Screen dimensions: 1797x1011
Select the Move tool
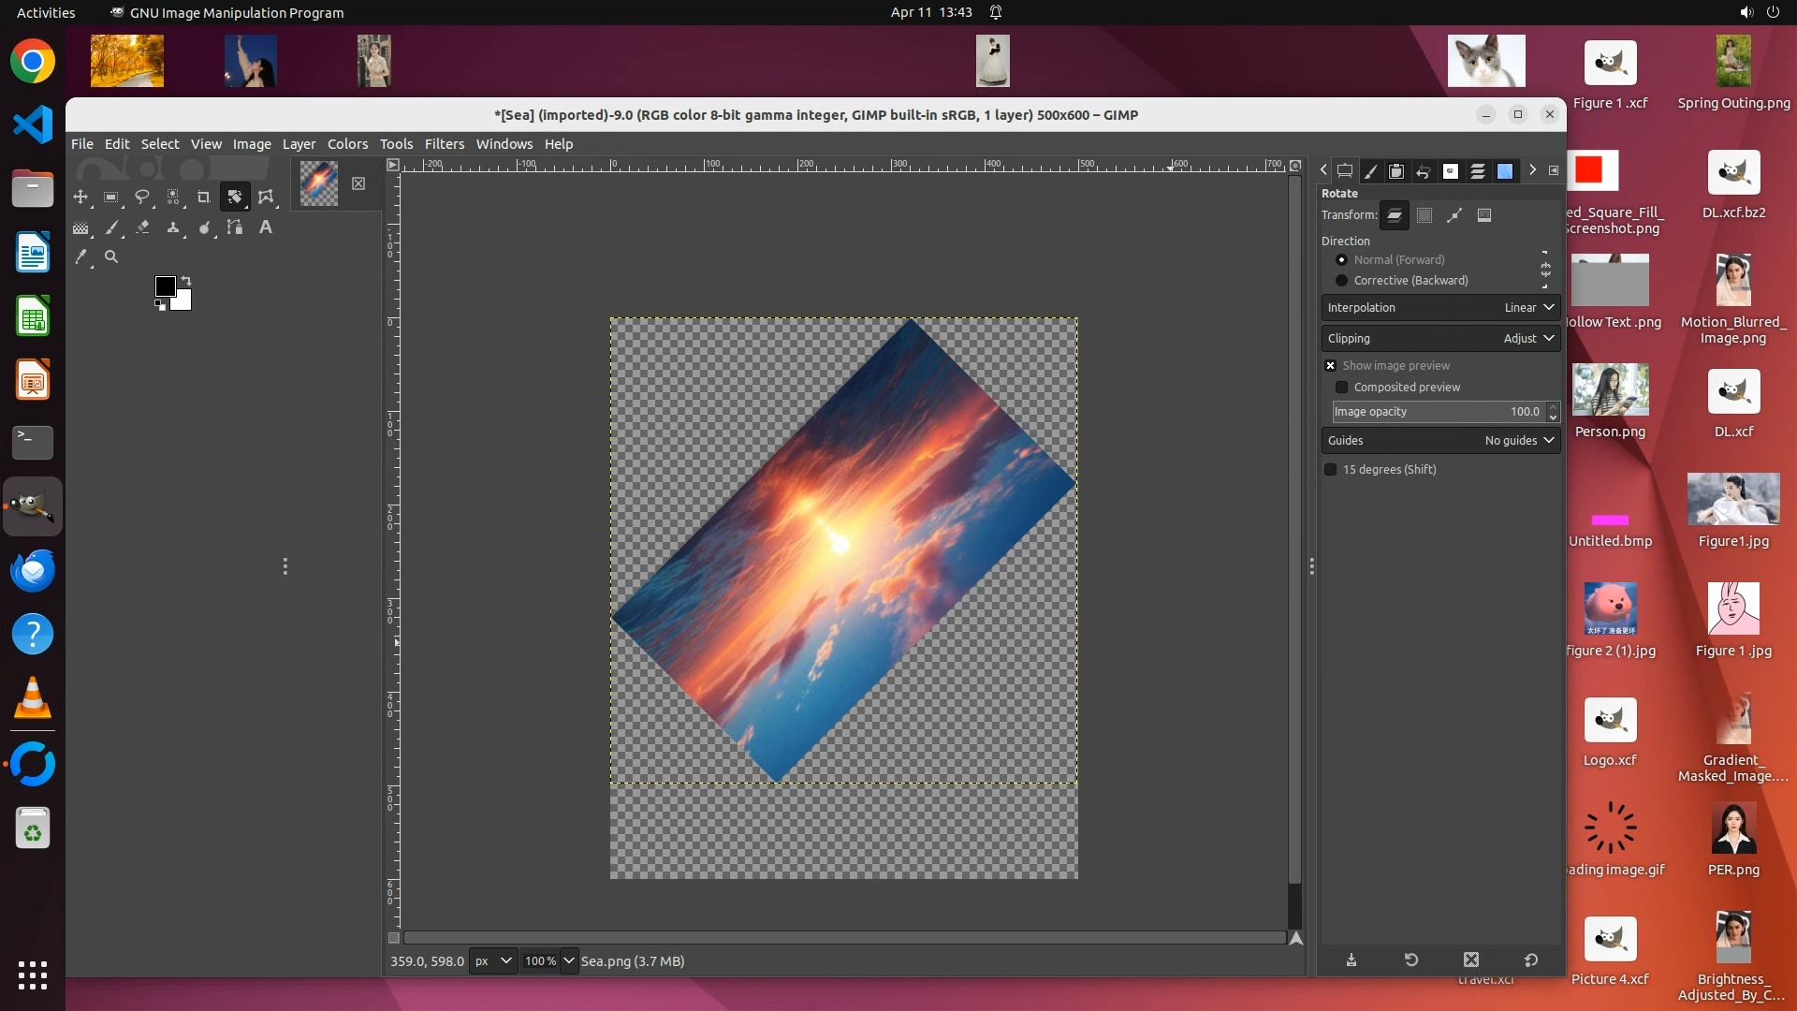click(80, 197)
